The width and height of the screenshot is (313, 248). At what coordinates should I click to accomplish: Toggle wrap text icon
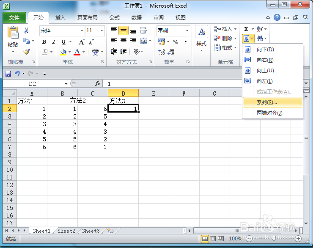[144, 30]
